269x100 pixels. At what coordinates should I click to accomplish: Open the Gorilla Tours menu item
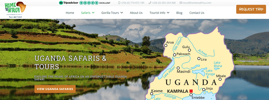pyautogui.click(x=110, y=13)
